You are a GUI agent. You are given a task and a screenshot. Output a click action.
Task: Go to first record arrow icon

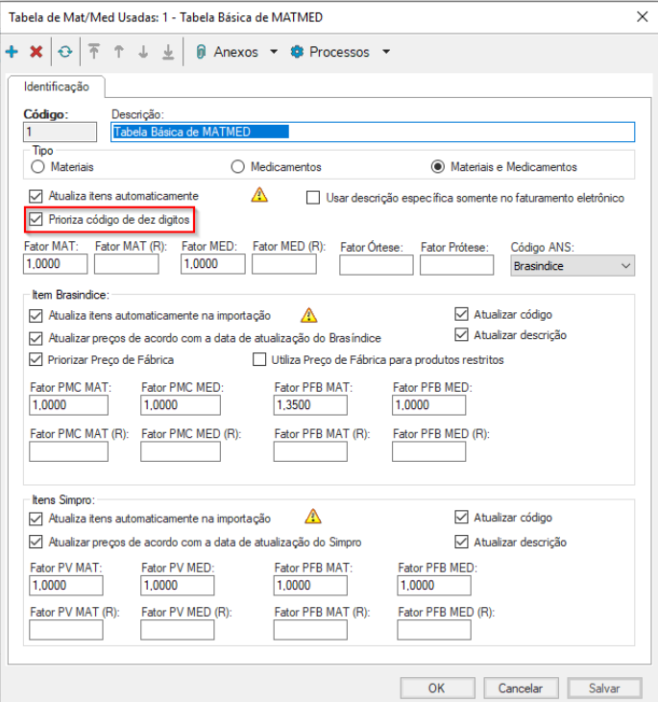coord(93,52)
